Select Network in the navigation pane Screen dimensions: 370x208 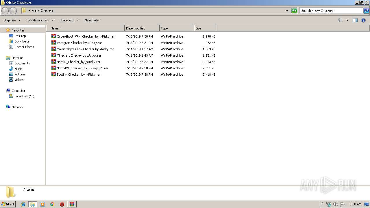coord(17,107)
